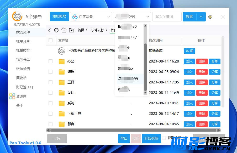The width and height of the screenshot is (237, 153).
Task: Open the 资源库 grid icon
Action: [x=12, y=96]
